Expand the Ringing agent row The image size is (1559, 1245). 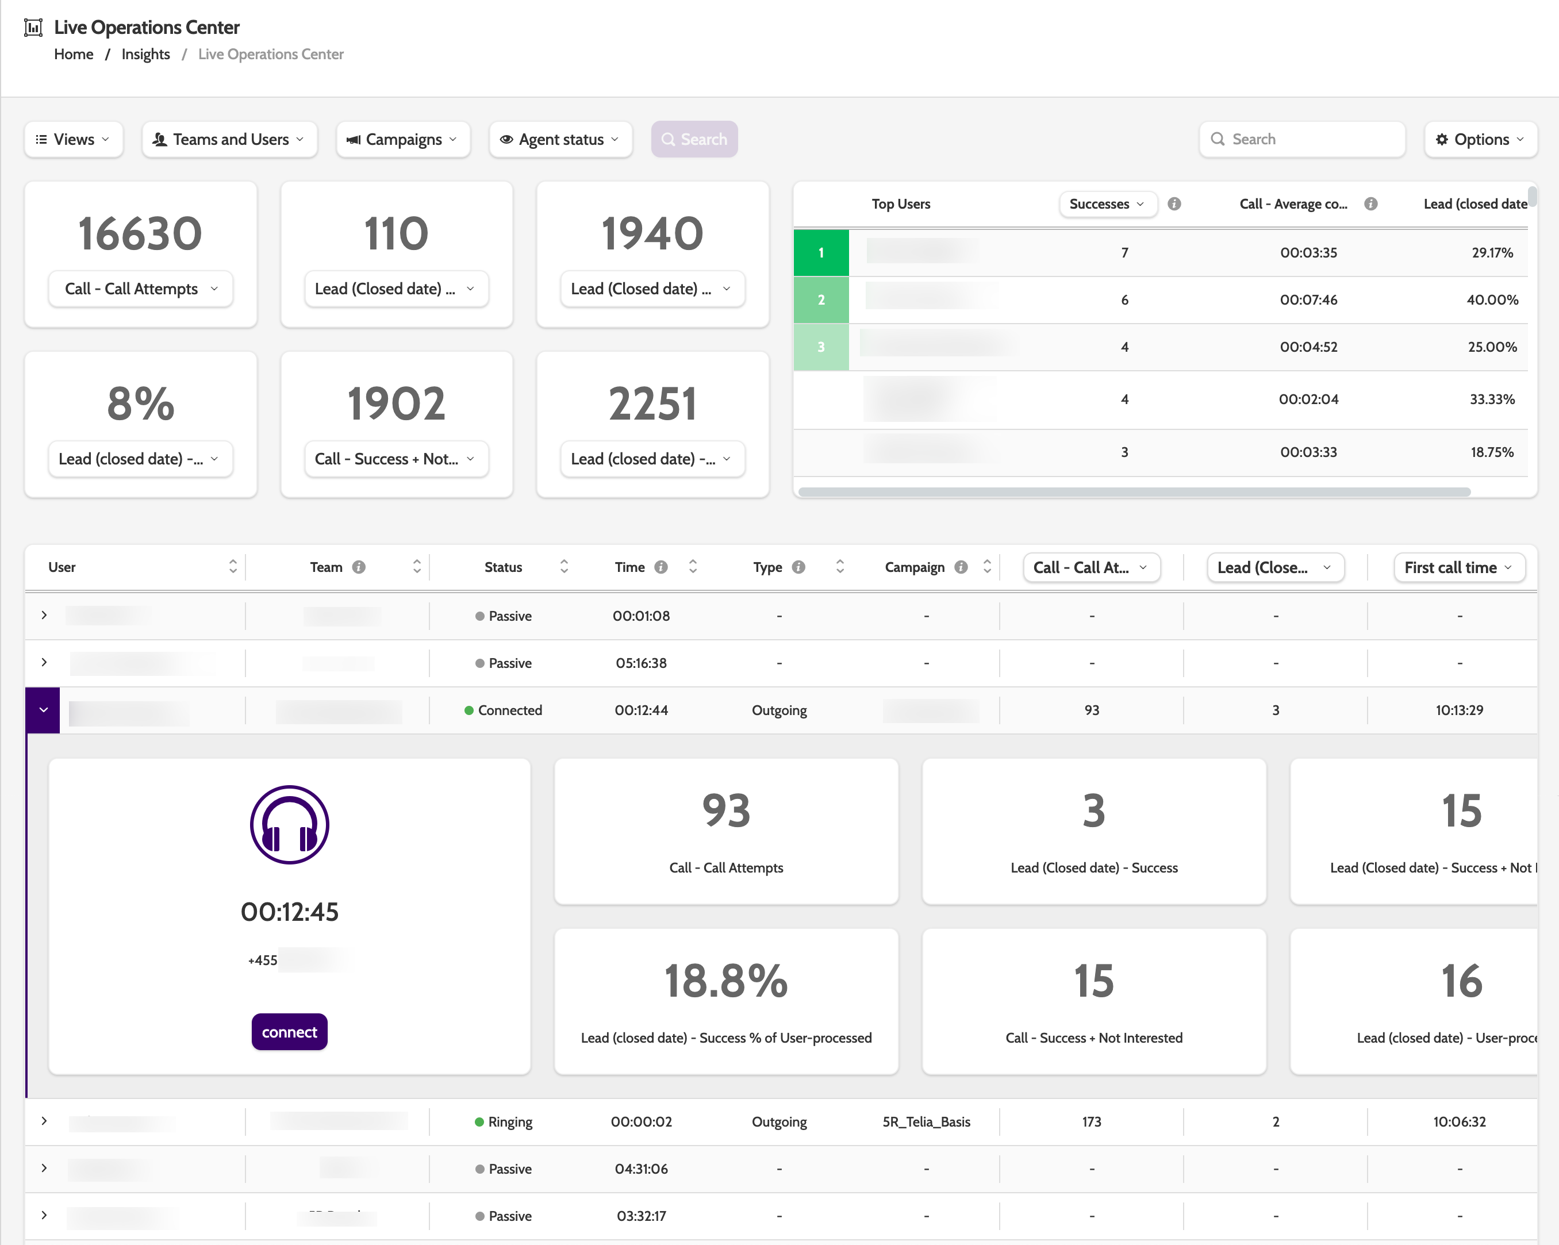[44, 1121]
